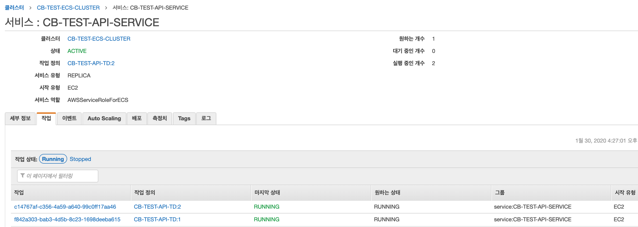
Task: Sort by the 시작 유형 column header
Action: click(x=624, y=193)
